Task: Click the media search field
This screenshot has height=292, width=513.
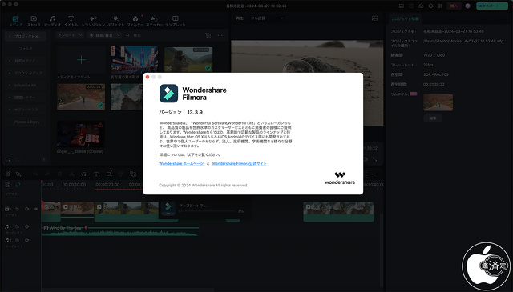Action: (x=164, y=35)
